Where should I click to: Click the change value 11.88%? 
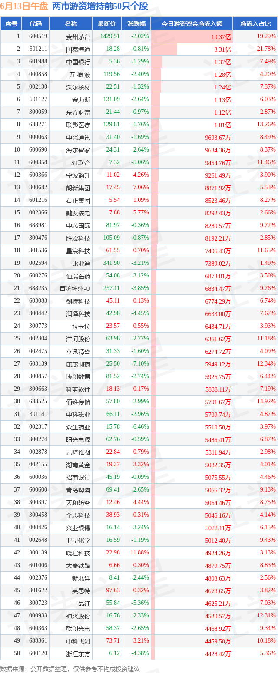(x=139, y=553)
